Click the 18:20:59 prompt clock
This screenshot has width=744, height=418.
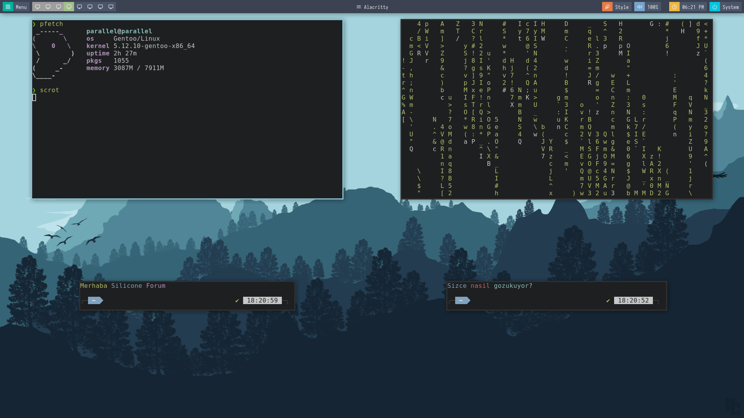(x=262, y=301)
